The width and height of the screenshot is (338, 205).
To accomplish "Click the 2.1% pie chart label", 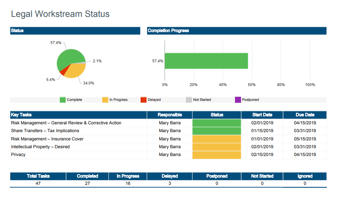I will [97, 61].
